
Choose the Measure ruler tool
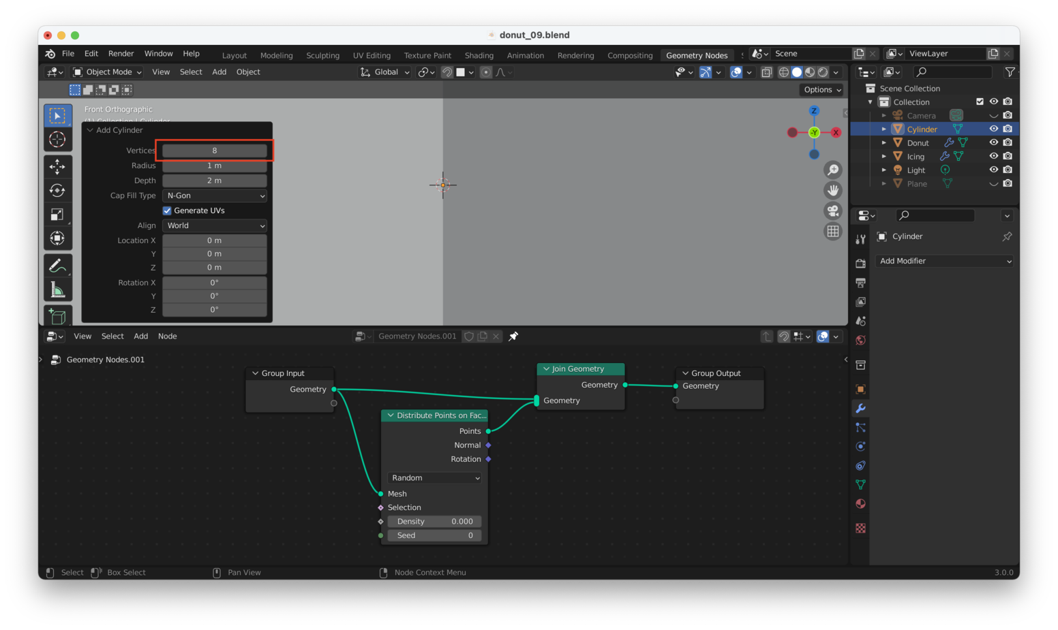point(57,290)
